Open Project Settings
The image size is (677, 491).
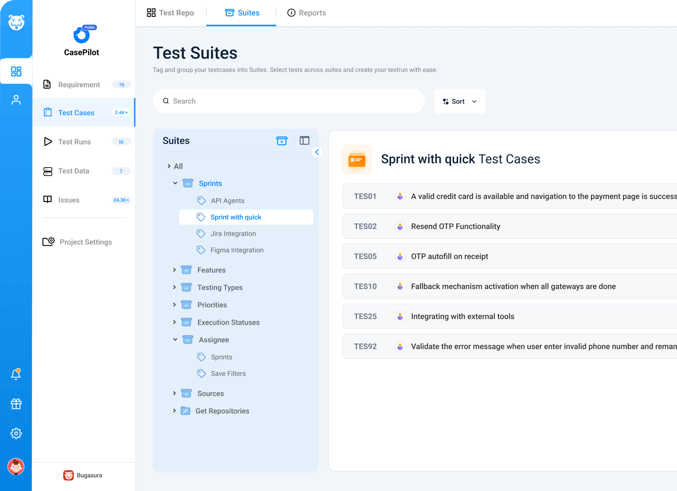(x=85, y=242)
